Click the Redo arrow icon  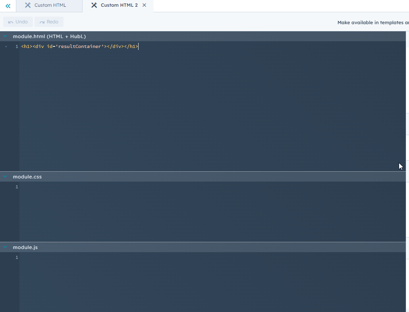pos(42,21)
